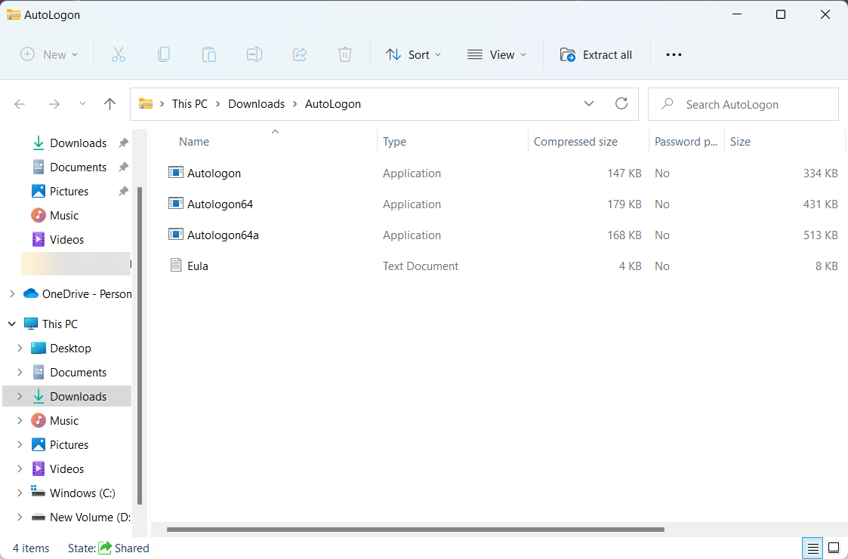Click the Cut icon in the toolbar

coord(118,54)
